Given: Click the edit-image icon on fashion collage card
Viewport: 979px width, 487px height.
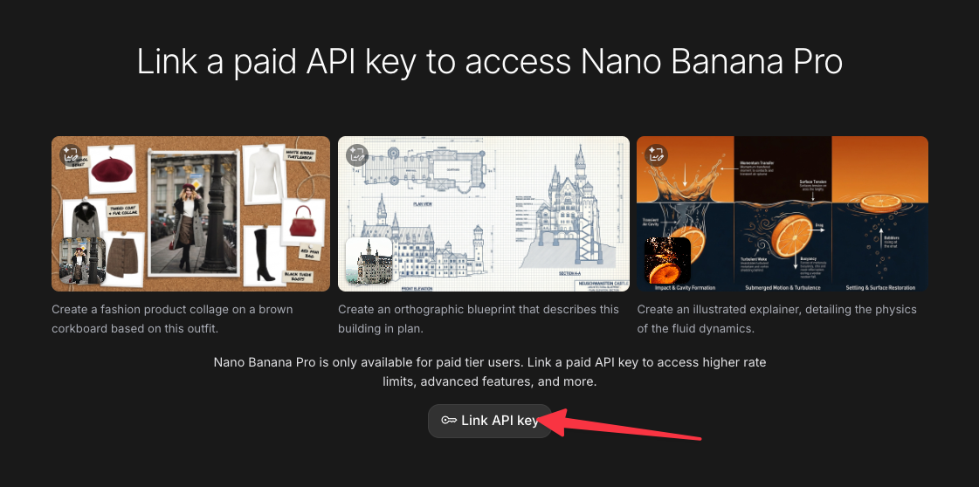Looking at the screenshot, I should (71, 155).
